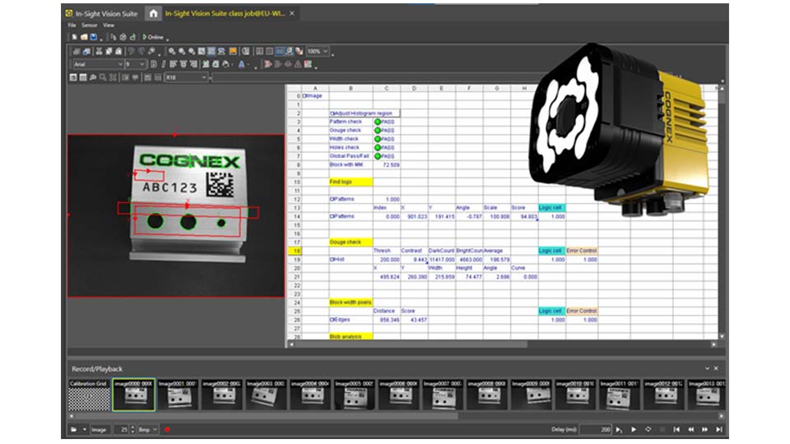Viewport: 790px width, 444px height.
Task: Click the formula bar input field
Action: 466,77
